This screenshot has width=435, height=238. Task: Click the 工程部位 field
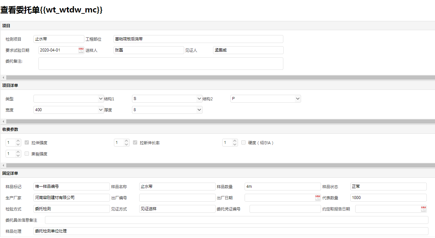click(198, 39)
